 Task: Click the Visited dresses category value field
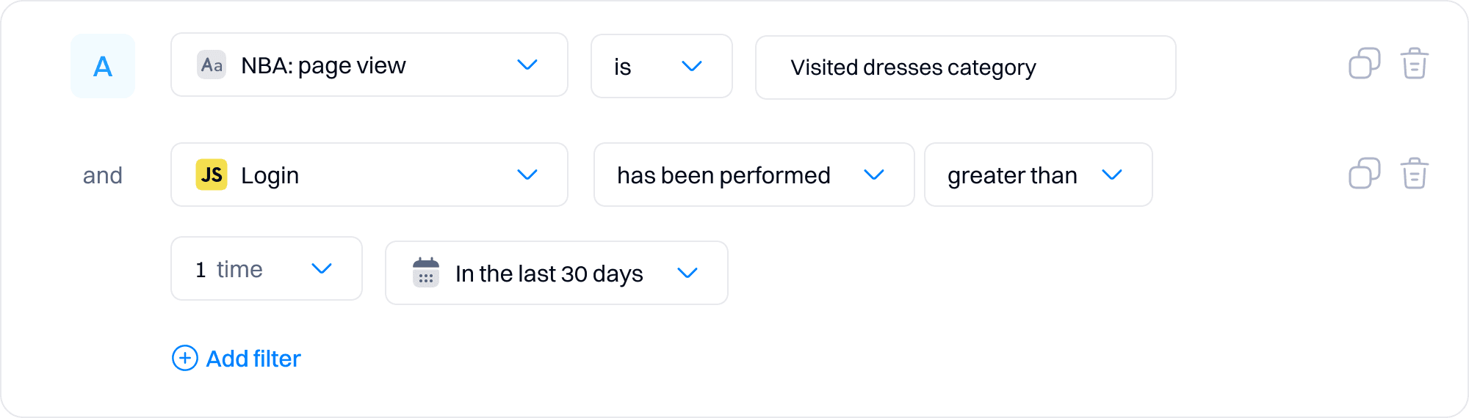965,67
